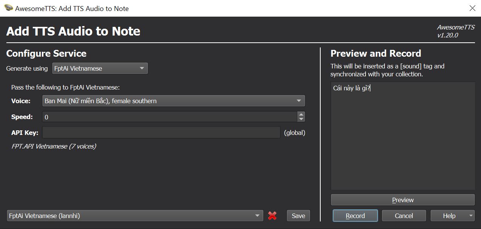Cancel the Add TTS Audio dialog
The width and height of the screenshot is (481, 229).
coord(404,215)
